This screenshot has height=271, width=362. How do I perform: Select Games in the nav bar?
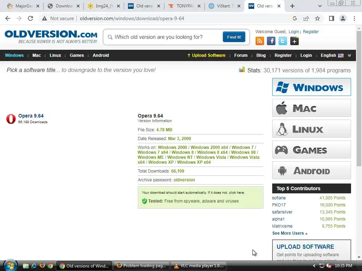pos(77,55)
